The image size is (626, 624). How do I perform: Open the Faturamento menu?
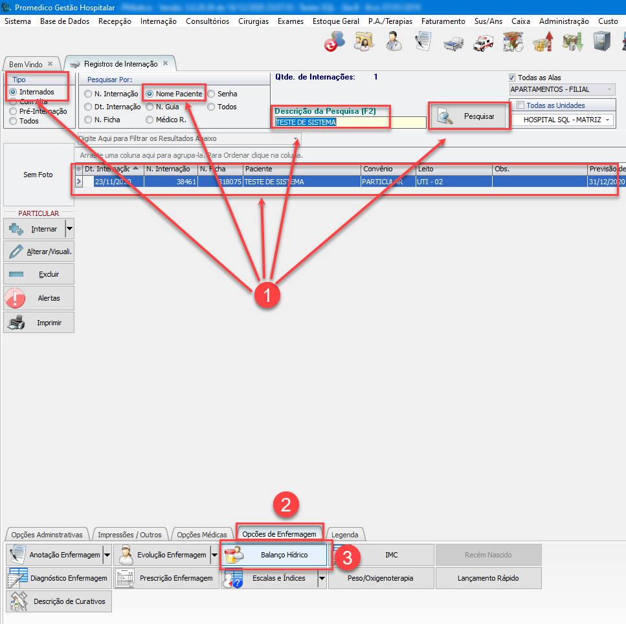point(443,21)
